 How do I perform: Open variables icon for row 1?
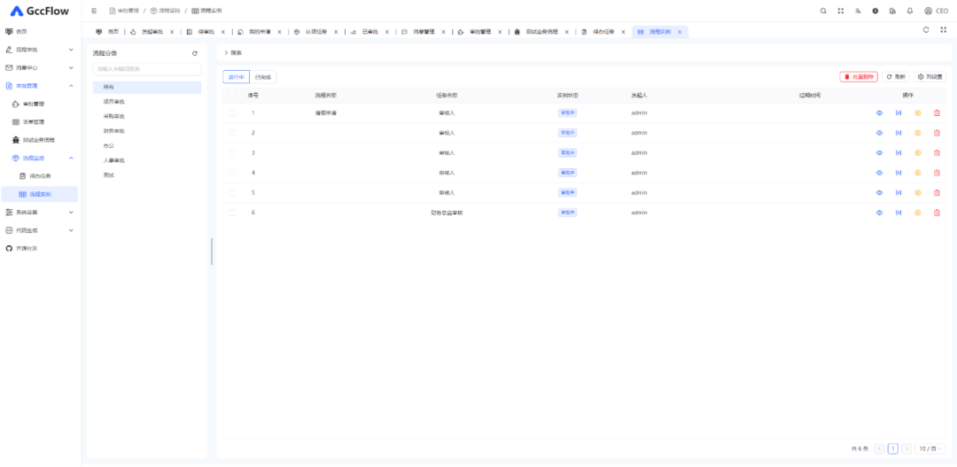point(899,113)
